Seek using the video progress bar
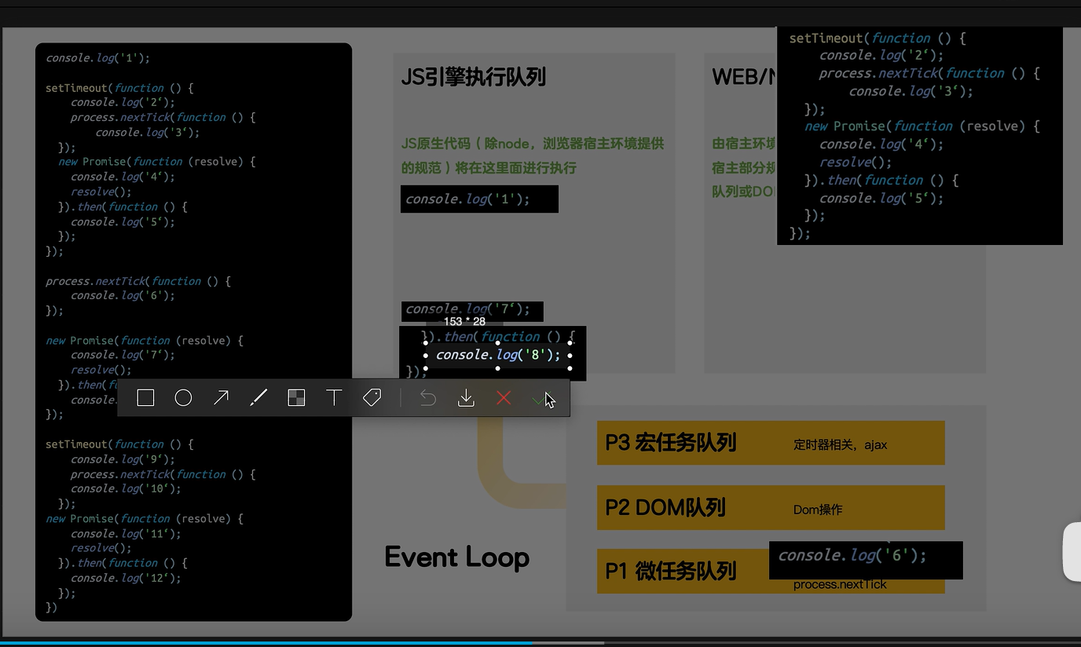 (x=540, y=643)
